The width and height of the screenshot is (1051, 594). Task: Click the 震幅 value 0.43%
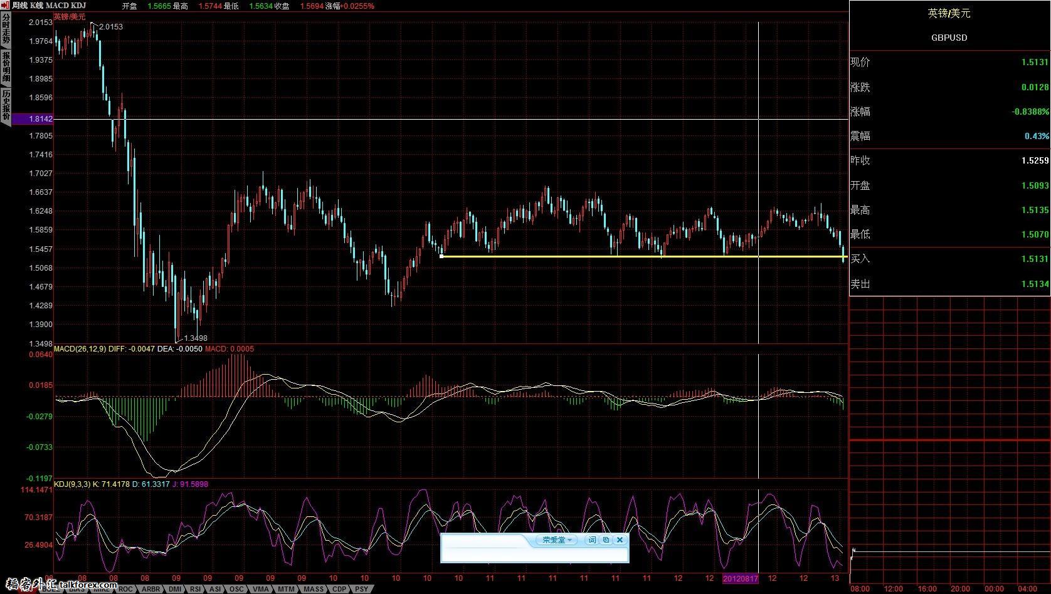coord(1037,136)
